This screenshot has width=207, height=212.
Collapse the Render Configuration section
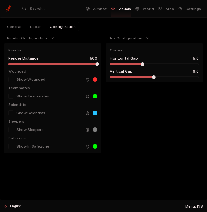tap(52, 38)
